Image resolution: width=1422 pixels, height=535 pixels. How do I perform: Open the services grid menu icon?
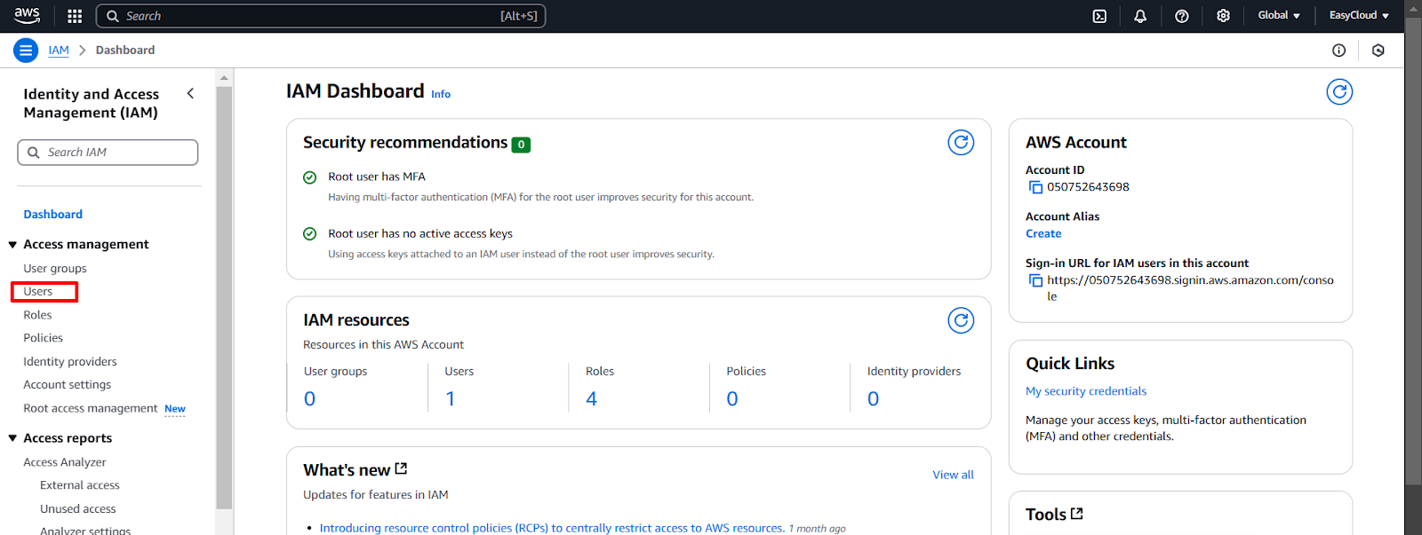tap(75, 16)
